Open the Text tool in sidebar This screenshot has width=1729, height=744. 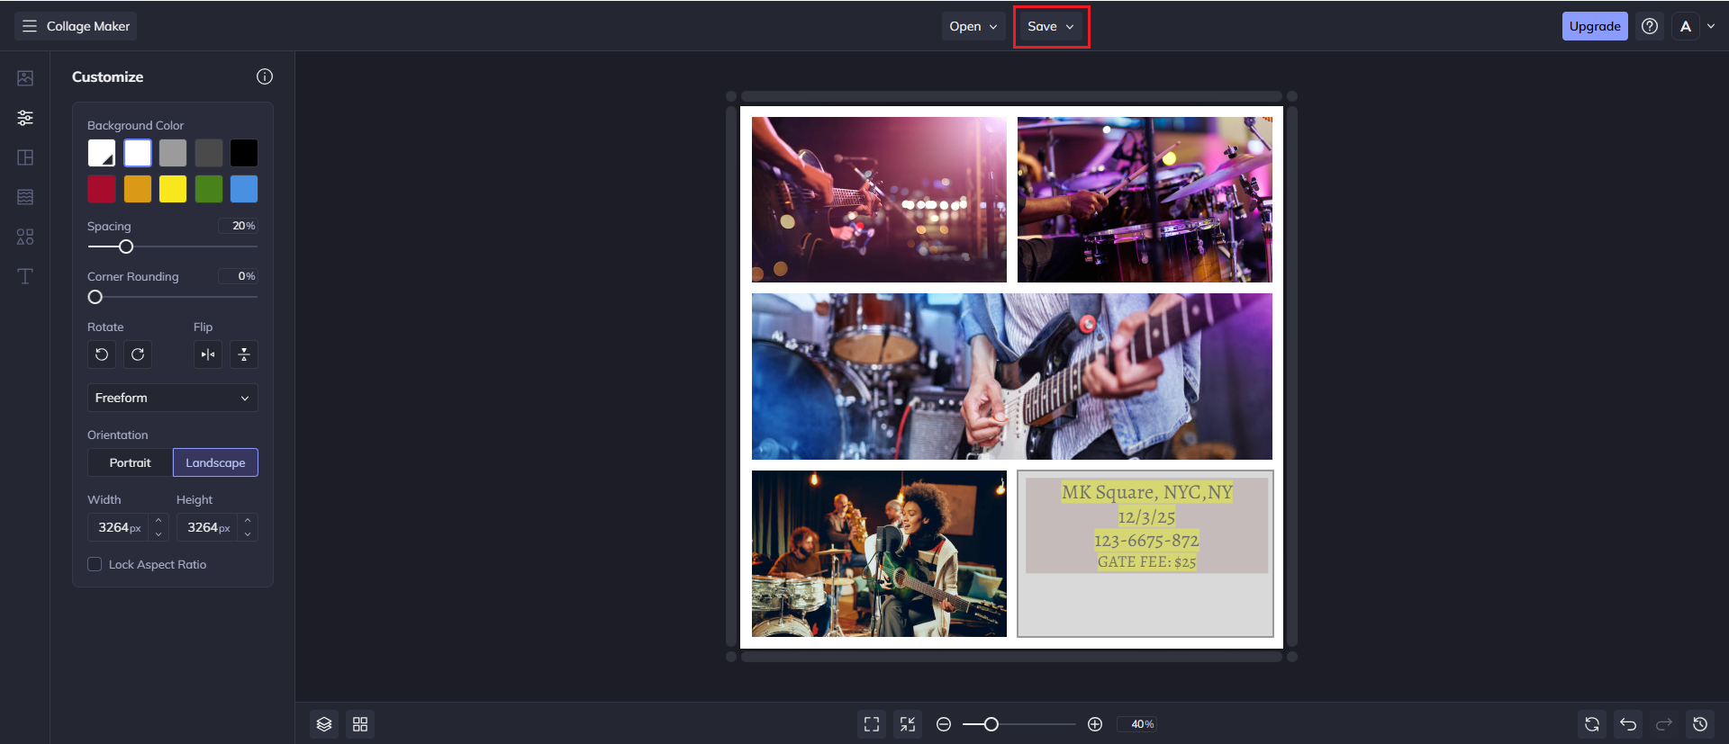[x=25, y=276]
